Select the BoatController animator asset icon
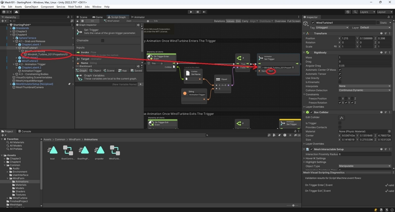 [x=68, y=150]
